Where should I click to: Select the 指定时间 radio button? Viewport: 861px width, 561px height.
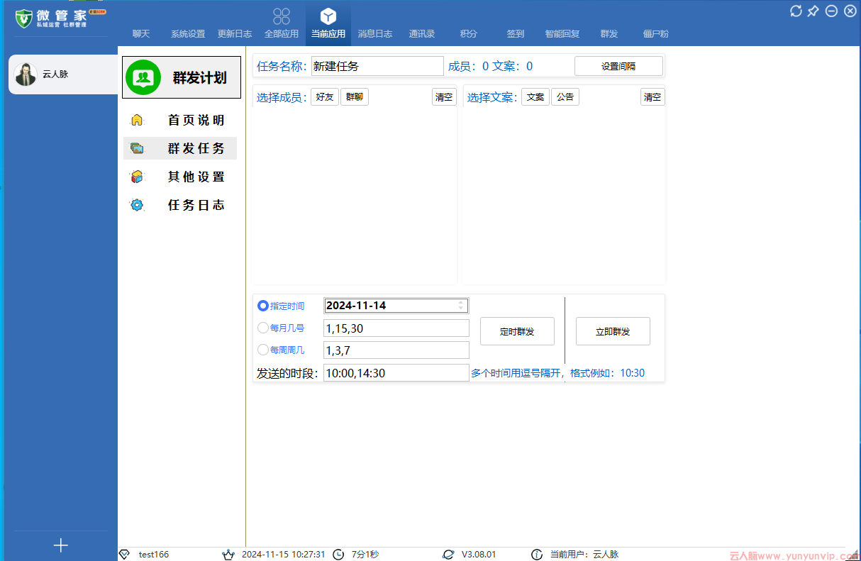[262, 306]
